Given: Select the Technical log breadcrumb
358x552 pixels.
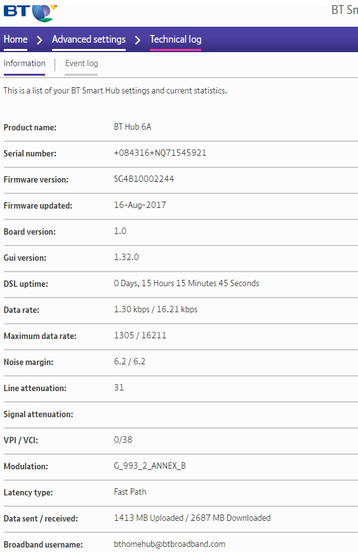Looking at the screenshot, I should [175, 39].
